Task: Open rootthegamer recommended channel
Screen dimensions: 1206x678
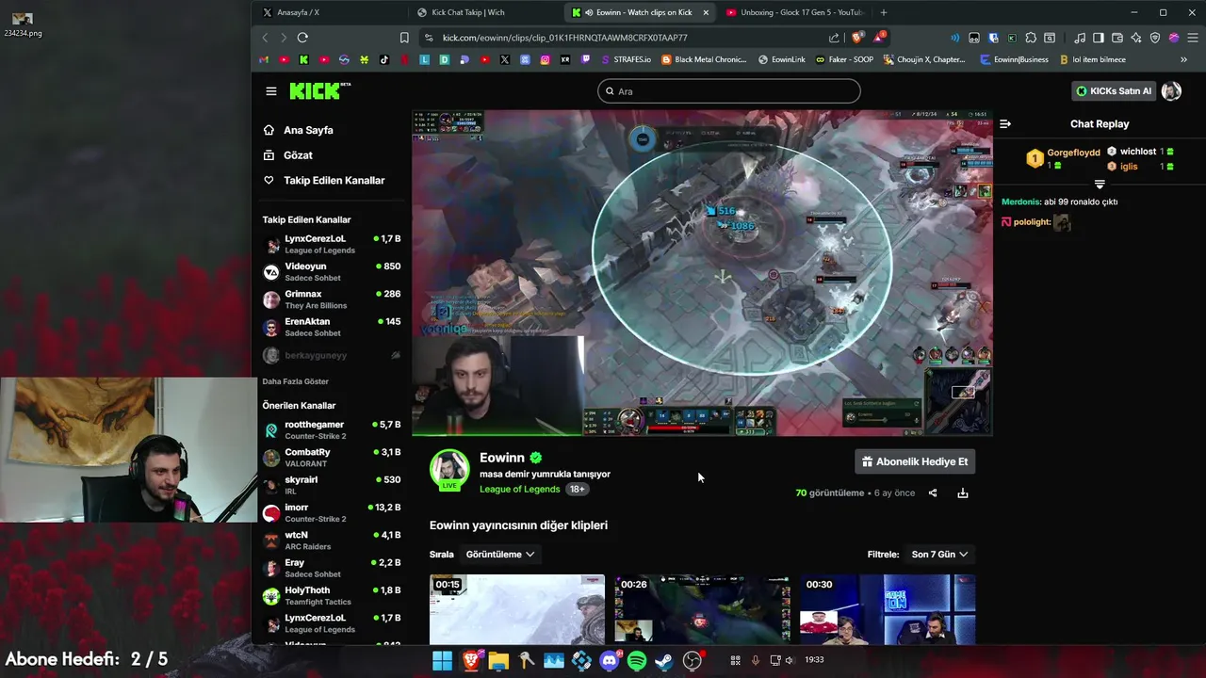Action: click(x=332, y=430)
